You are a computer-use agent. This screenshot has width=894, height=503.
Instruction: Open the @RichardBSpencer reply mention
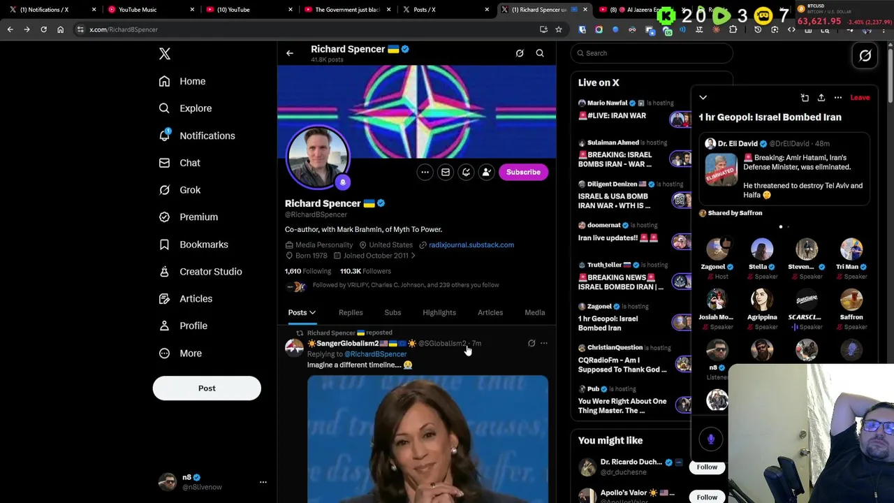[375, 354]
